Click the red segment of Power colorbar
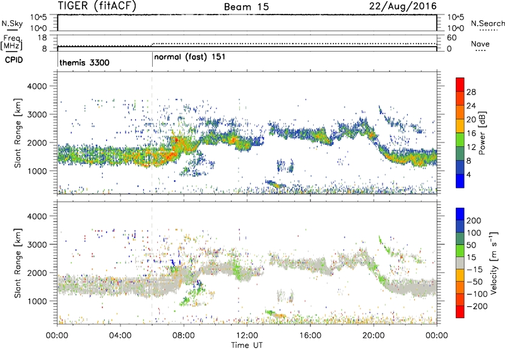 pyautogui.click(x=460, y=84)
